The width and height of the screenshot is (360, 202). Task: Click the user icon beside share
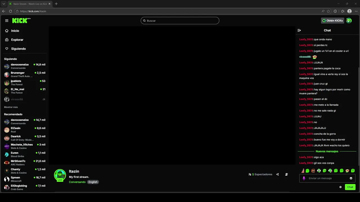click(x=287, y=175)
